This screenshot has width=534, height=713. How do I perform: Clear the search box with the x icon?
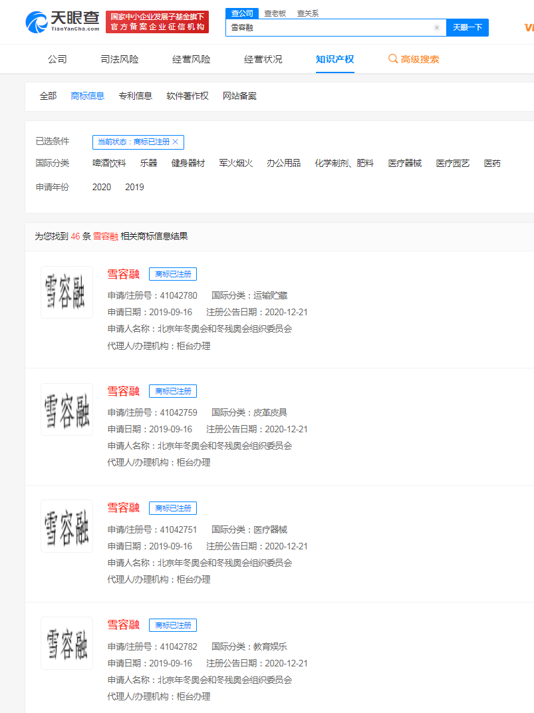click(437, 28)
